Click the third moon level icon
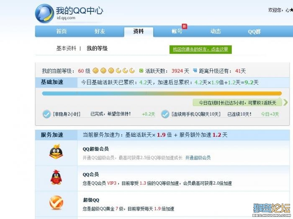293x219 pixels. (x=132, y=70)
